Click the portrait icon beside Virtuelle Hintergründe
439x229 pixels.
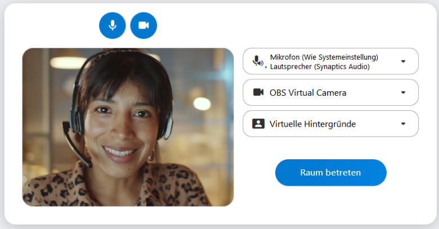click(x=258, y=124)
